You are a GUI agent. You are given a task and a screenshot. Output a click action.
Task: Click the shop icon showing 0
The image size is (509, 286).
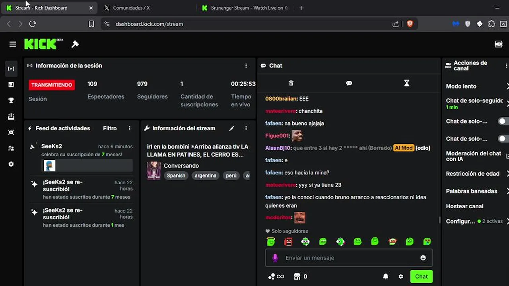(300, 276)
